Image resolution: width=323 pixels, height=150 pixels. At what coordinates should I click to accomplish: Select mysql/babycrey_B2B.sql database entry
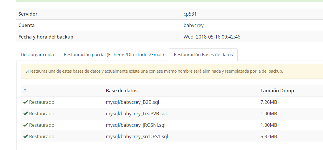(x=132, y=102)
